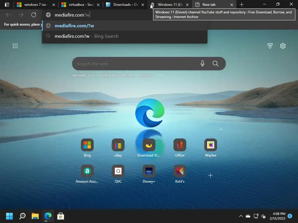Open page settings gear icon
This screenshot has width=298, height=223.
pos(283,46)
